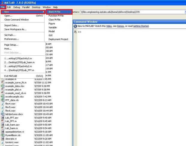Click the Excel icon beside example_data.xlsx

3,86
